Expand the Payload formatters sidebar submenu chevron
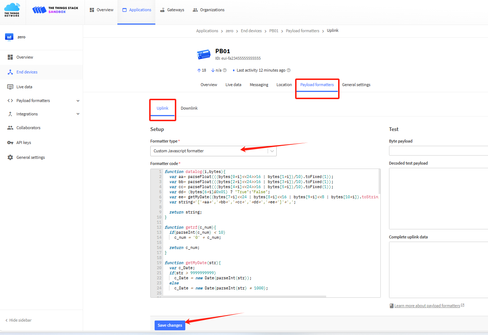The width and height of the screenshot is (488, 335). pos(78,101)
